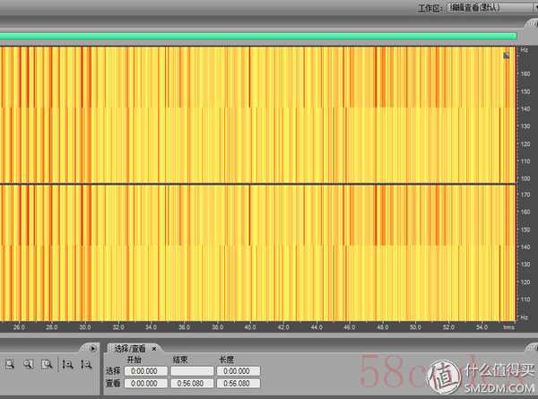Zoom in to left edge of selection

(x=28, y=364)
